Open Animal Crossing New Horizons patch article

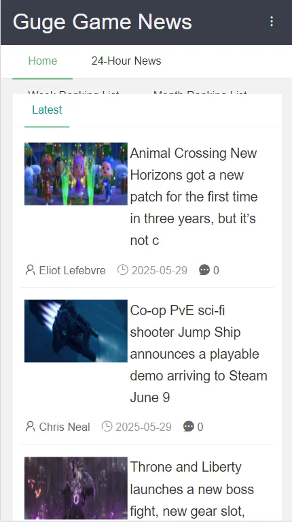coord(194,197)
